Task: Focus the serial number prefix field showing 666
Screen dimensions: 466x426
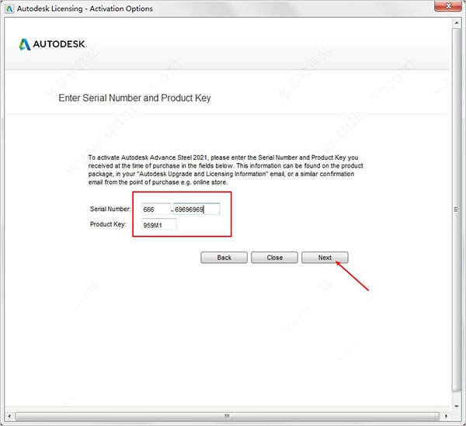Action: click(156, 209)
